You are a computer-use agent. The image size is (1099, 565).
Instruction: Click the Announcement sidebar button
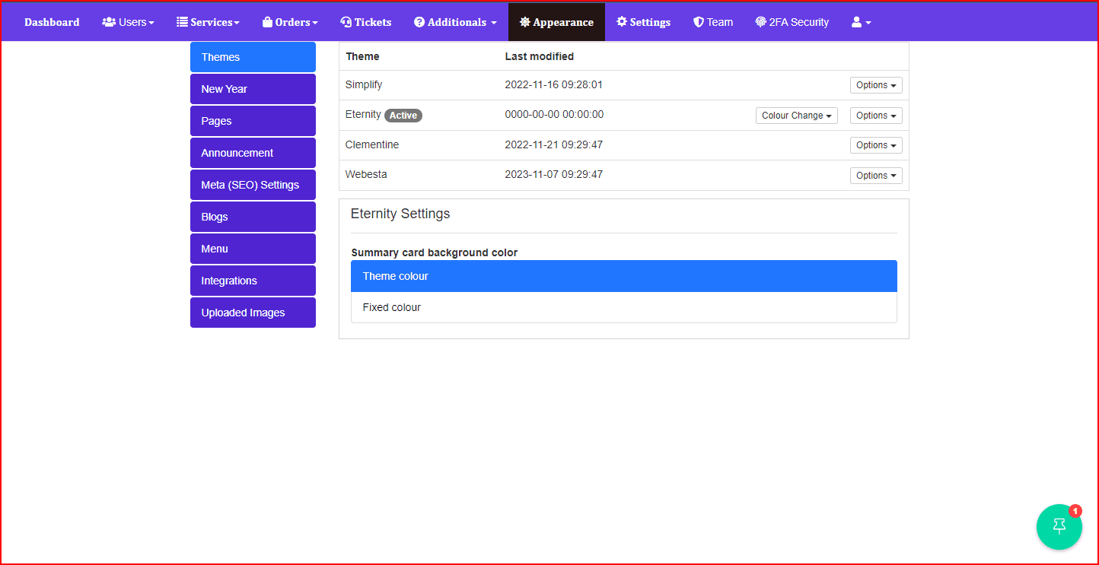(x=253, y=152)
